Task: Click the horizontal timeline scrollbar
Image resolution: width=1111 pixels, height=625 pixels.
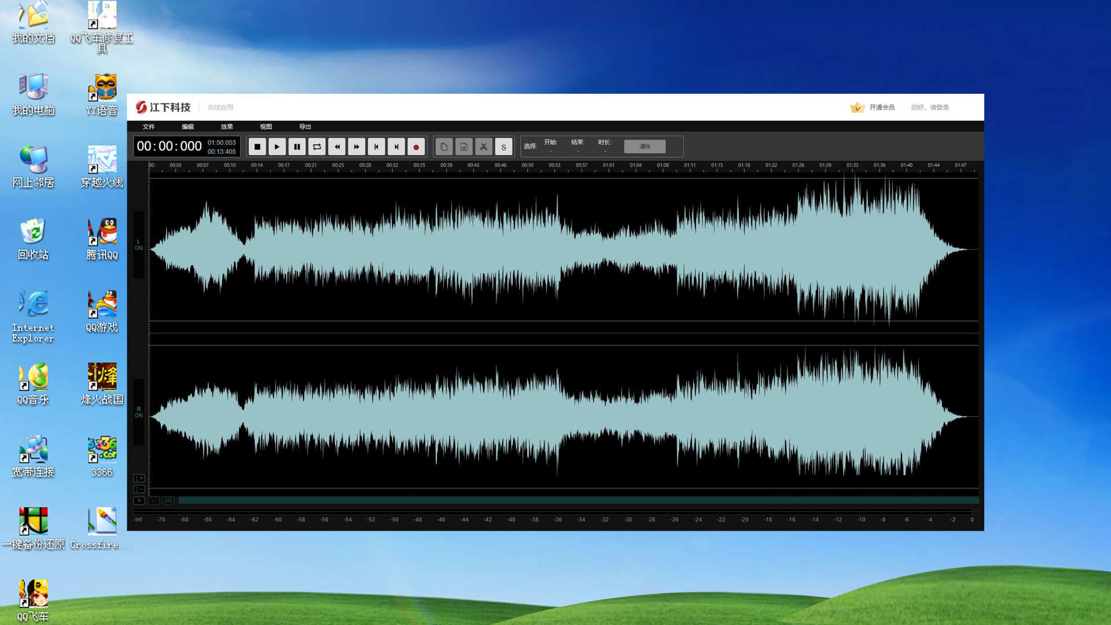Action: tap(579, 501)
